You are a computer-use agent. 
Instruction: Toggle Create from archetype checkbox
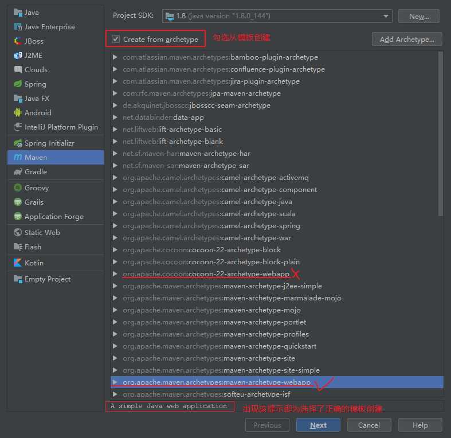click(x=116, y=39)
